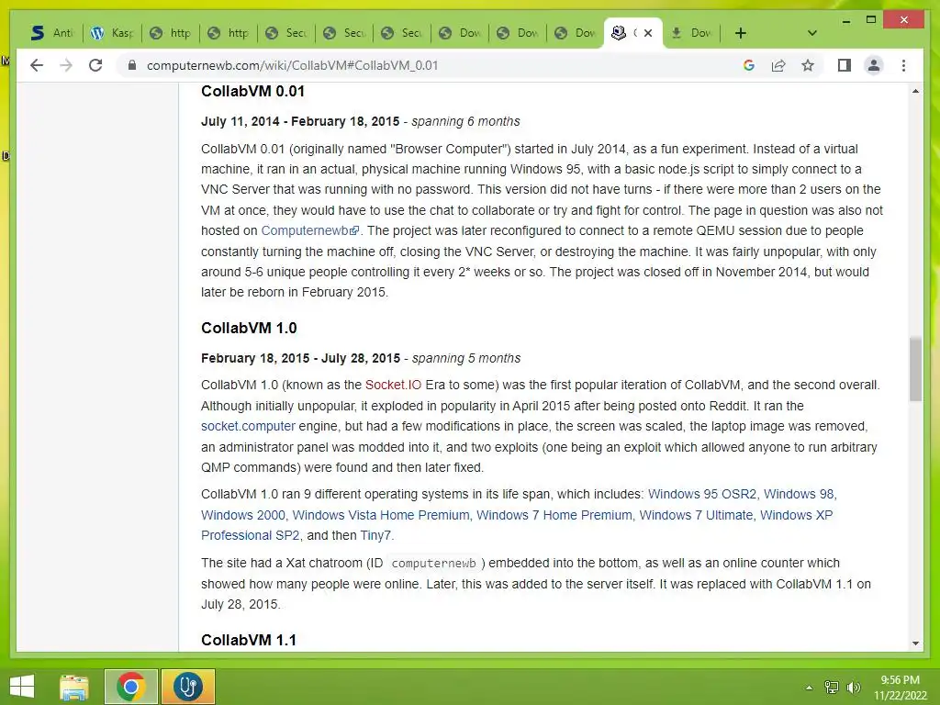Switch to the last Dow download tab
Image resolution: width=940 pixels, height=705 pixels.
[x=691, y=33]
